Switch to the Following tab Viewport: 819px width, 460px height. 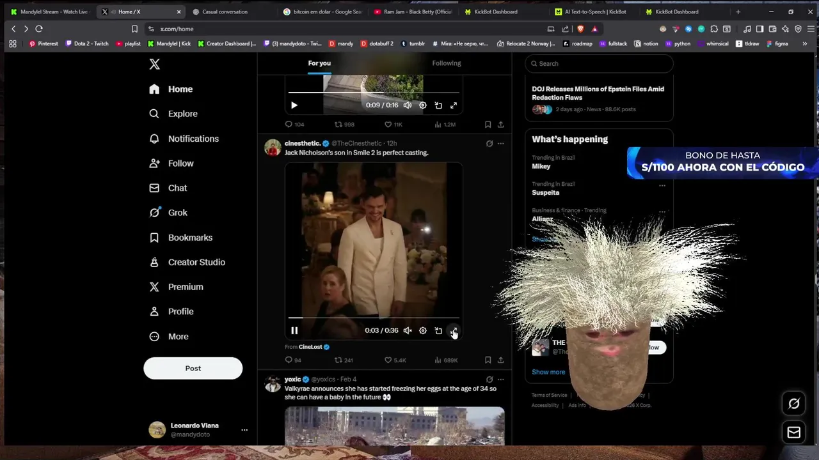pyautogui.click(x=447, y=63)
